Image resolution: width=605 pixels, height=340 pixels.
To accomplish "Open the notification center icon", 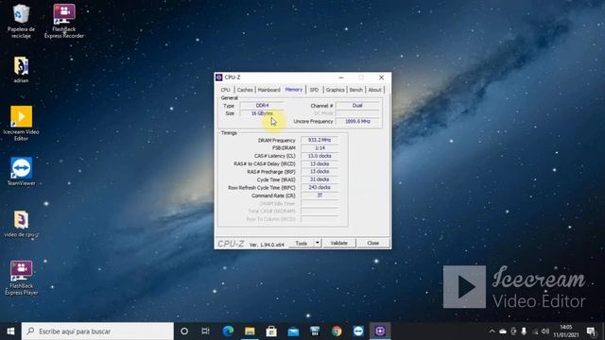I will [591, 331].
